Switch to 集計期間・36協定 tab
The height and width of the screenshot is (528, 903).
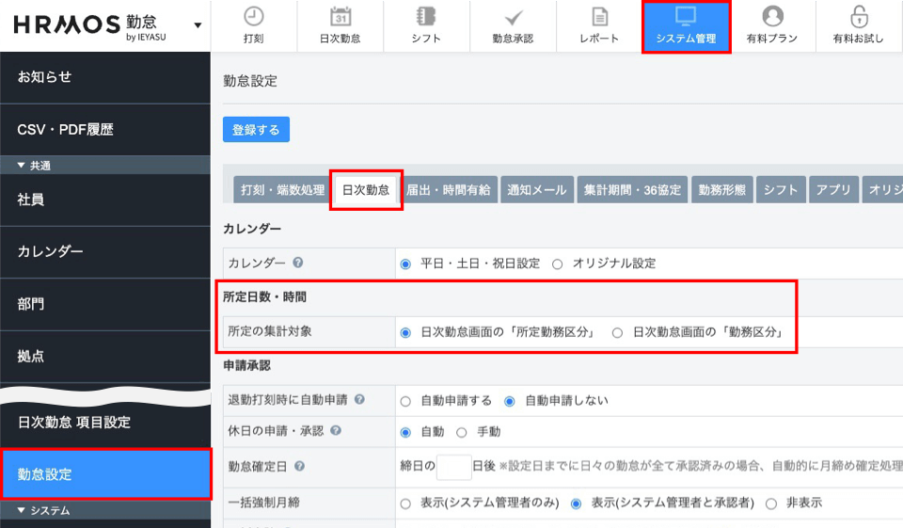pyautogui.click(x=632, y=190)
